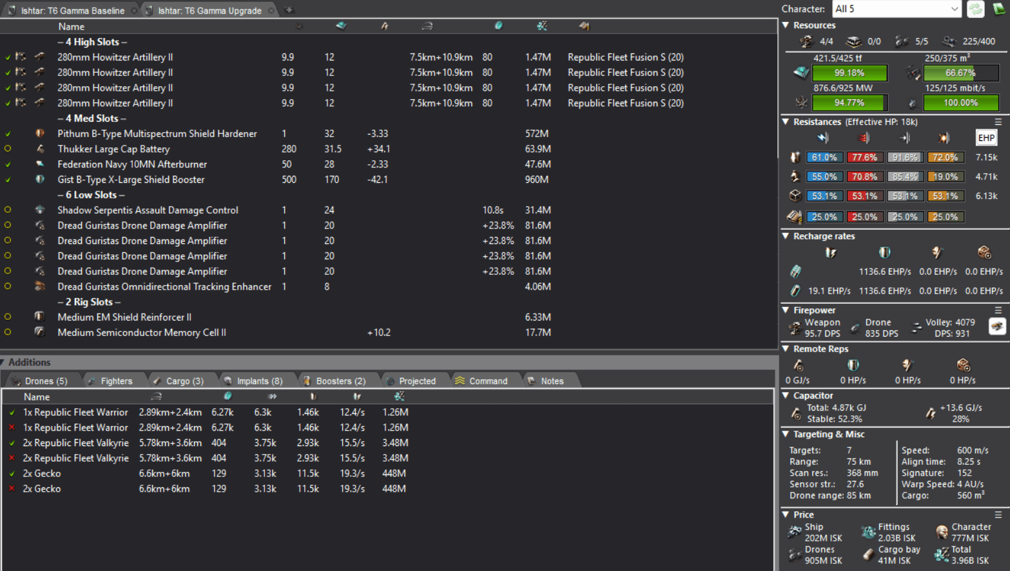1010x571 pixels.
Task: Click the kinetic resistance column icon
Action: point(904,138)
